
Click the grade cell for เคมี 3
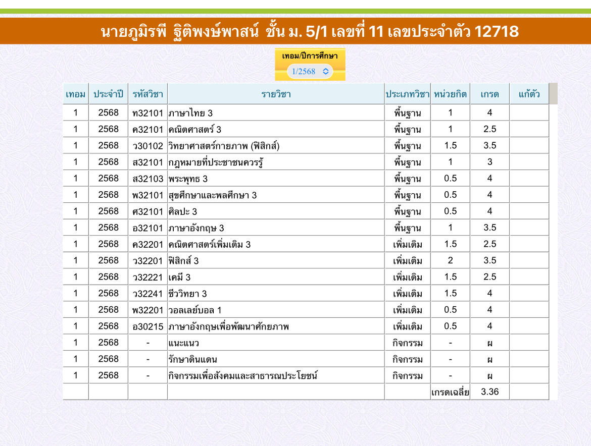[489, 277]
